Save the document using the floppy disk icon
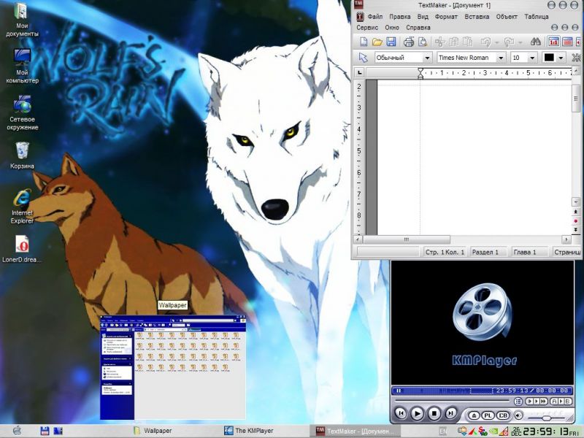The height and width of the screenshot is (438, 584). [391, 42]
